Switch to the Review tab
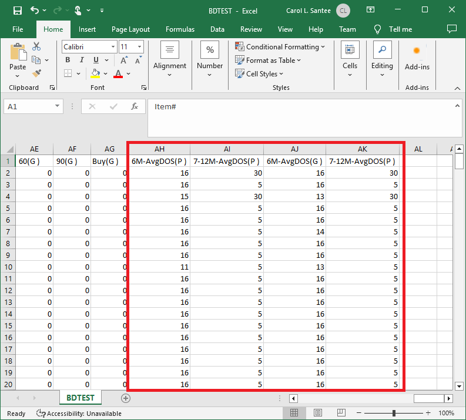Screen dimensions: 466x420 [x=251, y=29]
